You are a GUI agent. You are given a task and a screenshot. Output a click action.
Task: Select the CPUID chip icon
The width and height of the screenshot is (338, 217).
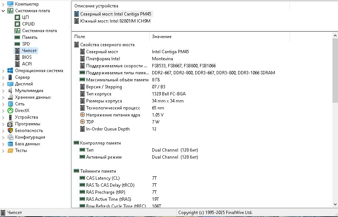17,24
